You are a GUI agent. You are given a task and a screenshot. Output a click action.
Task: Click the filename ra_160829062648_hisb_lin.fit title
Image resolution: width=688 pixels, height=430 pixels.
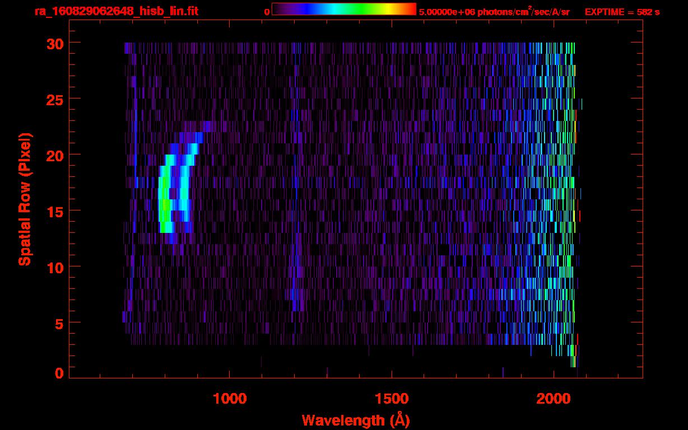pyautogui.click(x=116, y=11)
